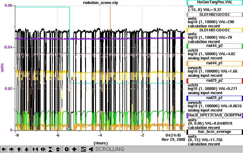243x153 pixels.
Task: Click the return-to-scrolling arrow icon
Action: [x=91, y=149]
